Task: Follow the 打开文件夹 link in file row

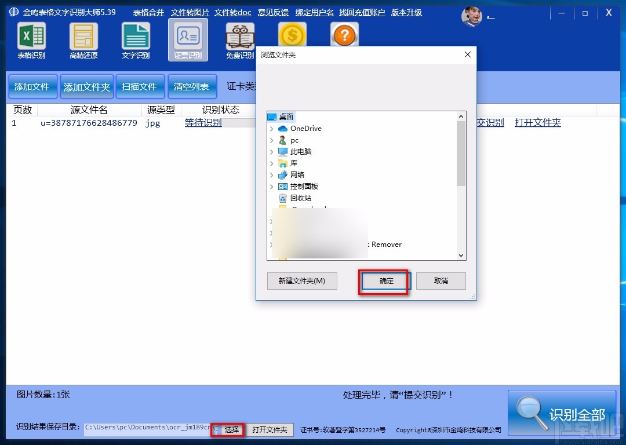Action: 537,122
